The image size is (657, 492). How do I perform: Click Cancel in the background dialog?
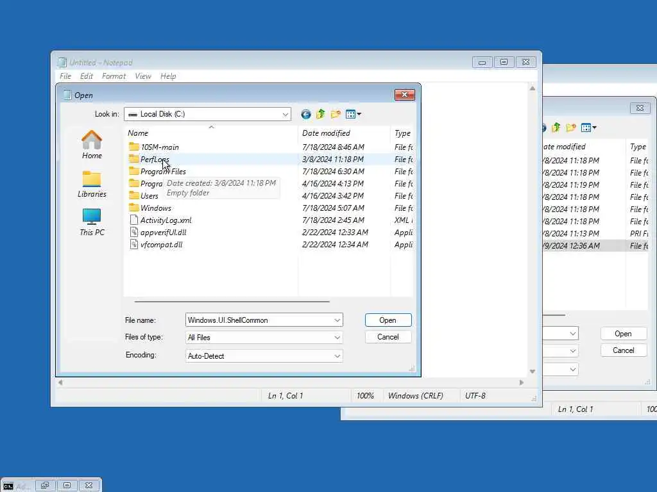pos(623,350)
